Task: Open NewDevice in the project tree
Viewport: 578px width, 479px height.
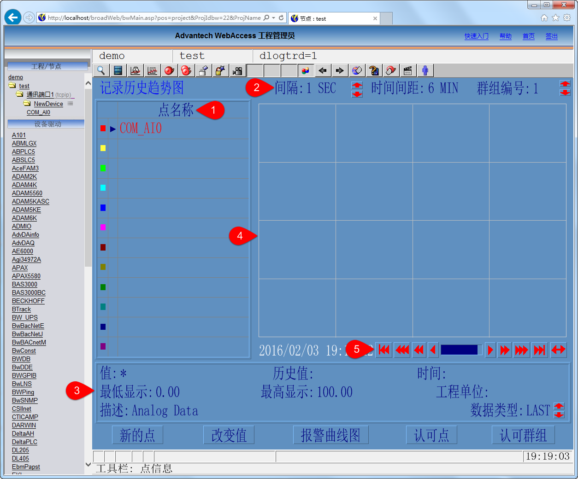Action: point(48,104)
